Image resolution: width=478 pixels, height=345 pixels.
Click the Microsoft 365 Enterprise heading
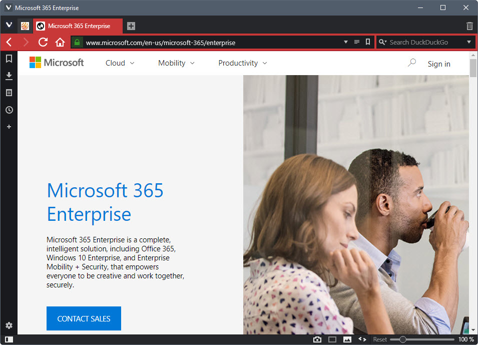(x=105, y=202)
